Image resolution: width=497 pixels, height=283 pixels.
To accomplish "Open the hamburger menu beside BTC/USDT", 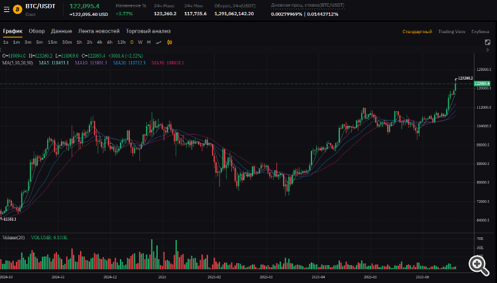I will pos(6,8).
